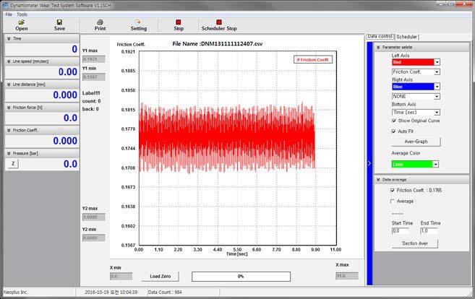The height and width of the screenshot is (299, 475).
Task: Click the Start Time input field
Action: (400, 230)
